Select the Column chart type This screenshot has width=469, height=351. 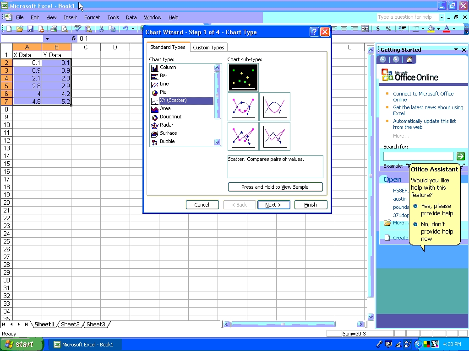click(168, 68)
